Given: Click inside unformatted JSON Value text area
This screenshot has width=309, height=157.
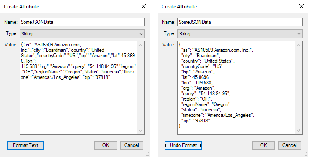Looking at the screenshot, I should pyautogui.click(x=79, y=88).
